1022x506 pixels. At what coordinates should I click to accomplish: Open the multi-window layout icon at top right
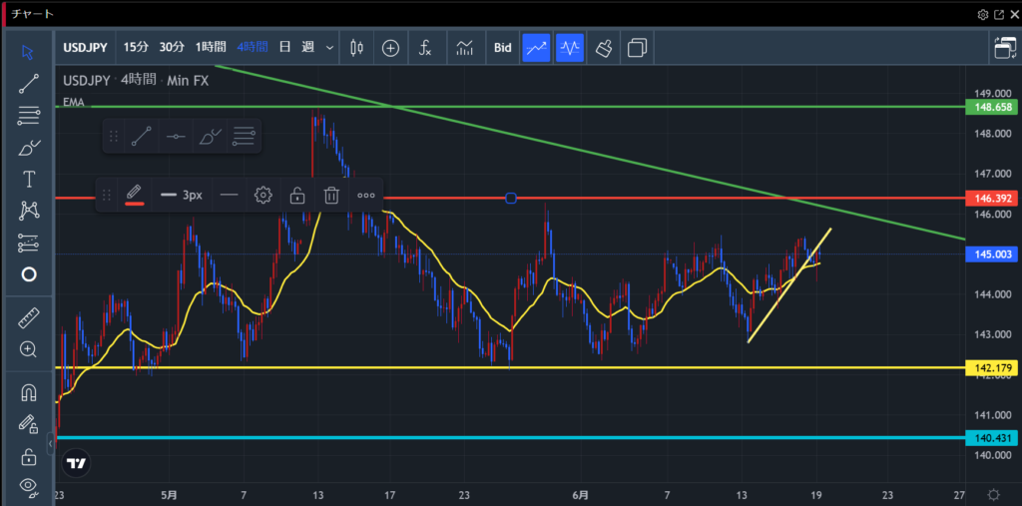pyautogui.click(x=1005, y=48)
